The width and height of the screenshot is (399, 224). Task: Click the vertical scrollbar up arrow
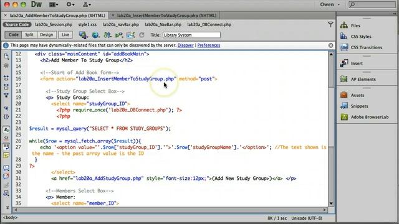(331, 54)
